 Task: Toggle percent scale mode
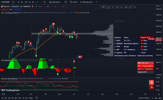[152, 98]
